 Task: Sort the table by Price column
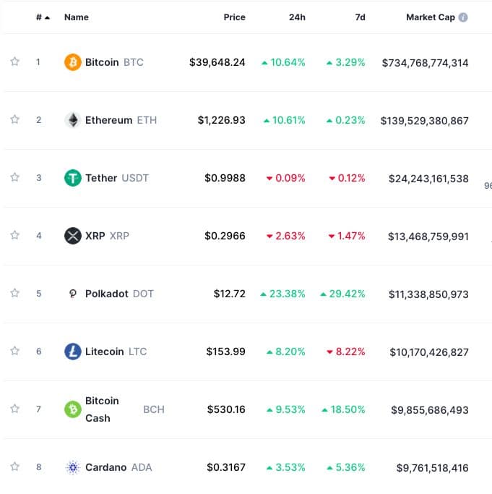tap(234, 17)
